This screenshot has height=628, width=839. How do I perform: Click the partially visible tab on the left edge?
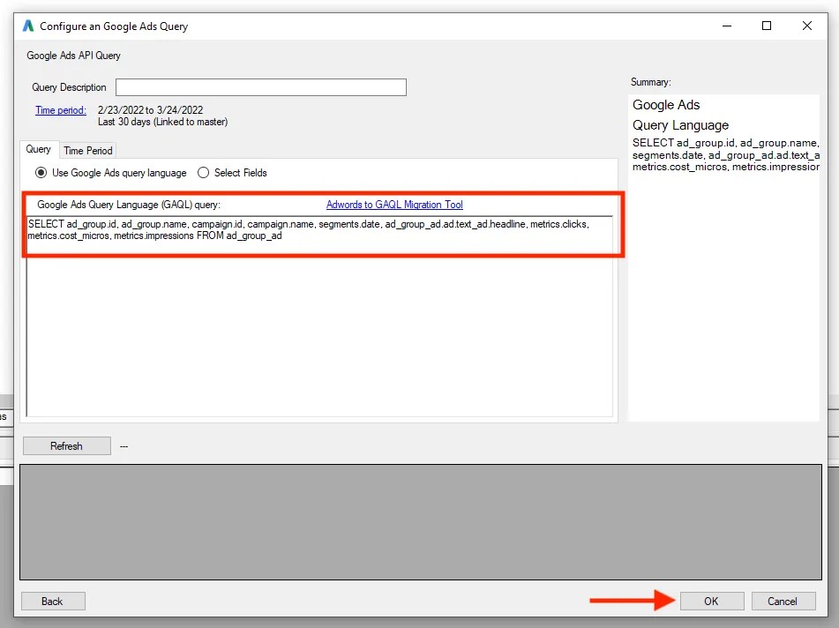click(x=4, y=418)
